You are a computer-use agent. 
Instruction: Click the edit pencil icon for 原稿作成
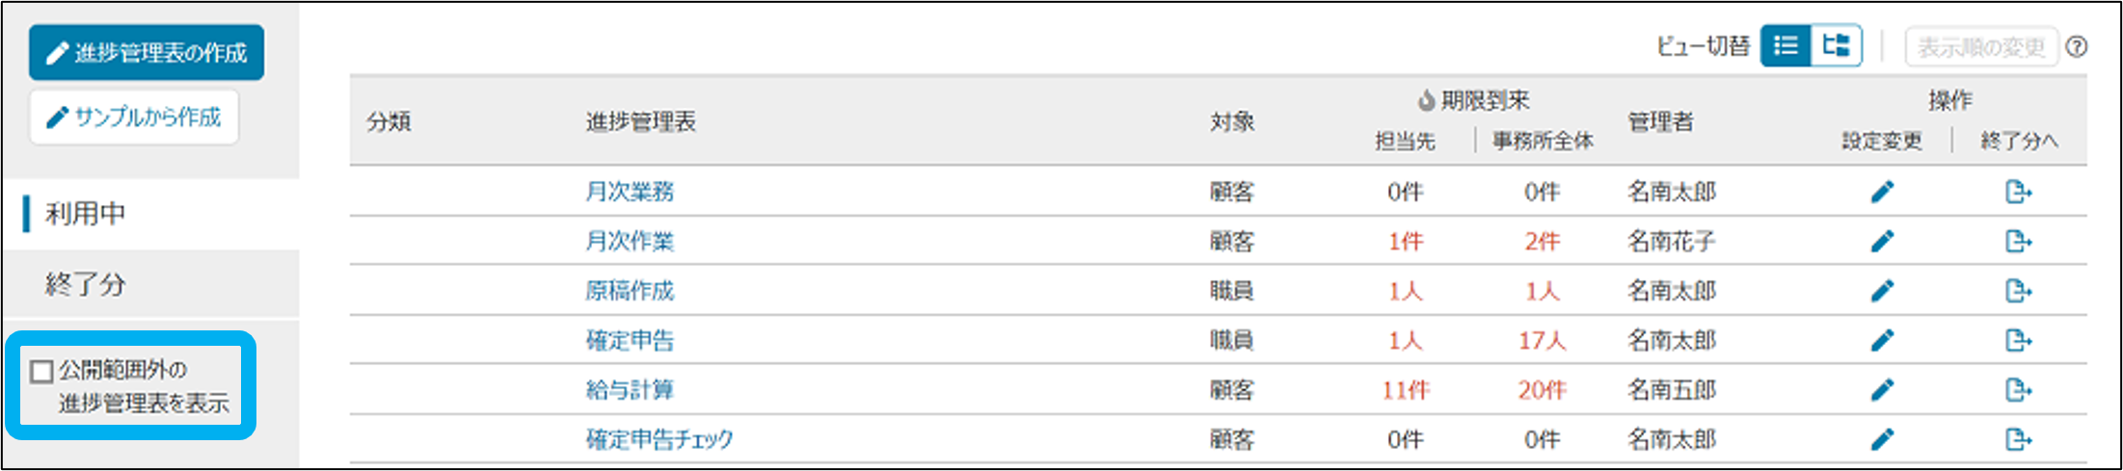pyautogui.click(x=1882, y=291)
